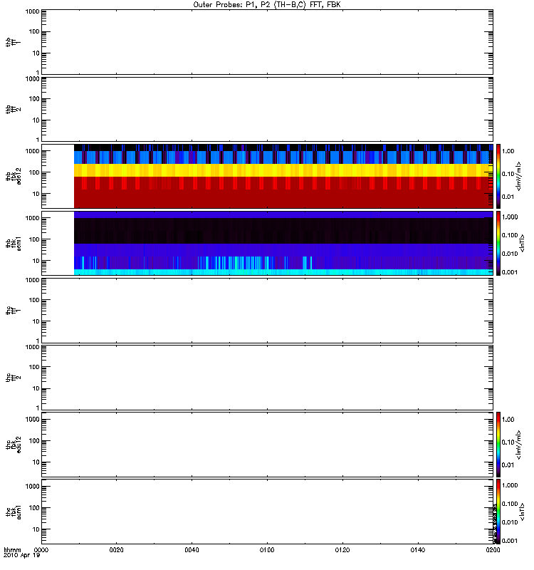Screen dimensions: 534x570
Task: Click the '10' y-axis tick of thb fbk edc12
Action: tap(36, 194)
